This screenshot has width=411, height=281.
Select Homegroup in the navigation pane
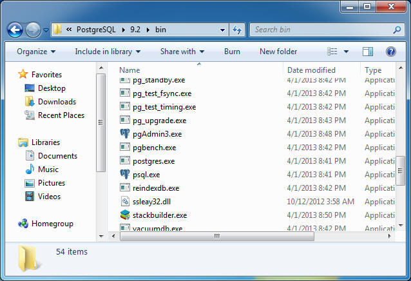(x=52, y=224)
